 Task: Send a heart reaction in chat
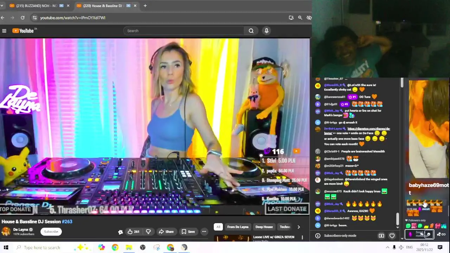(x=392, y=236)
